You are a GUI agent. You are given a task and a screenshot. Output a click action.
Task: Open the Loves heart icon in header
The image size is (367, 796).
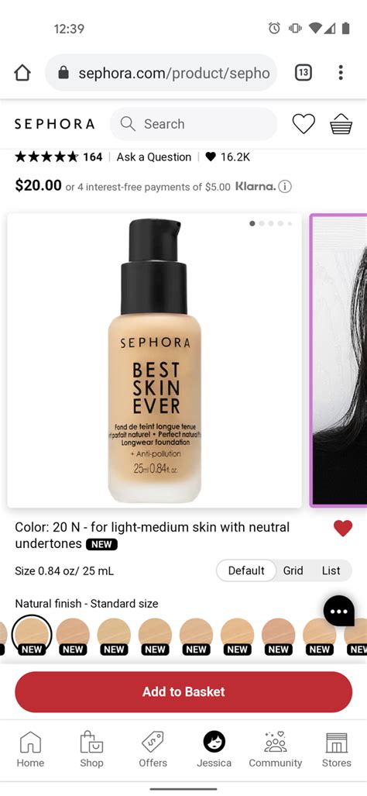304,124
